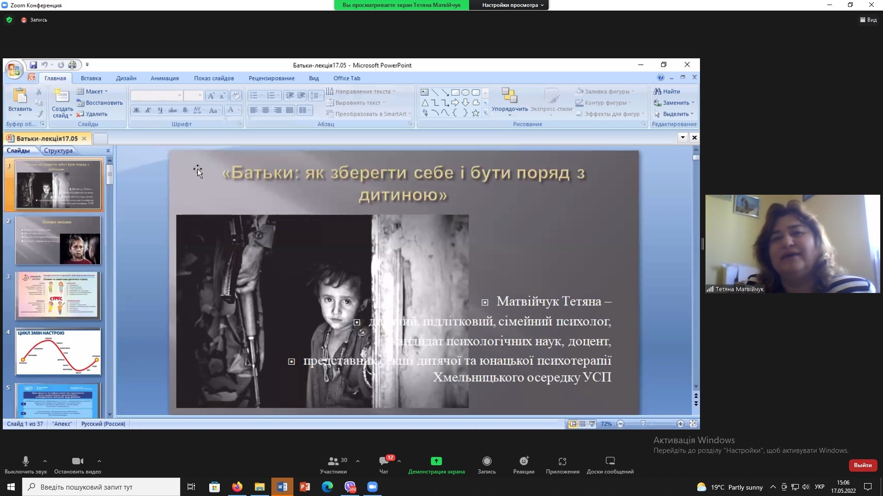
Task: Launch Firefox from the taskbar
Action: [x=237, y=487]
